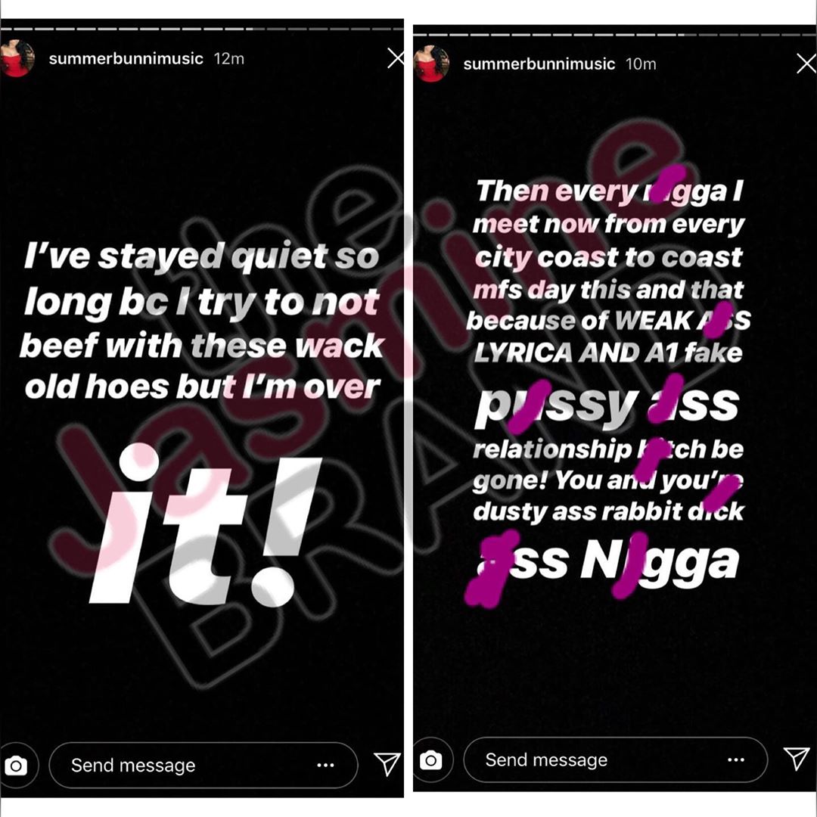Tap send arrow in right story

pos(797,759)
